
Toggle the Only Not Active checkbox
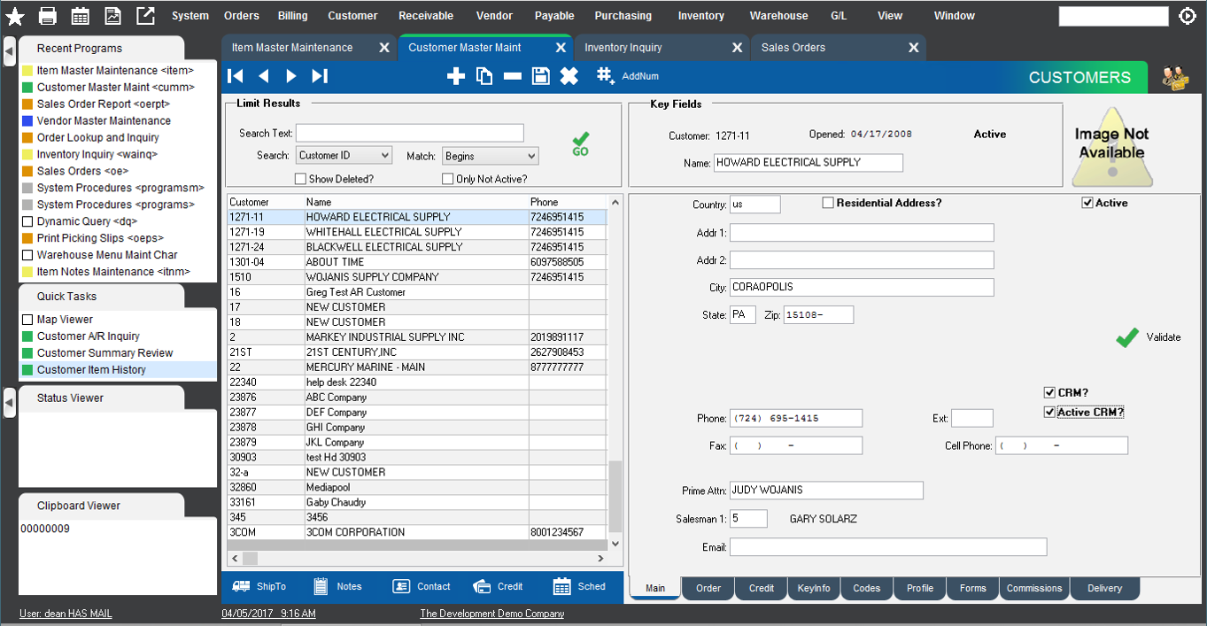click(x=448, y=179)
